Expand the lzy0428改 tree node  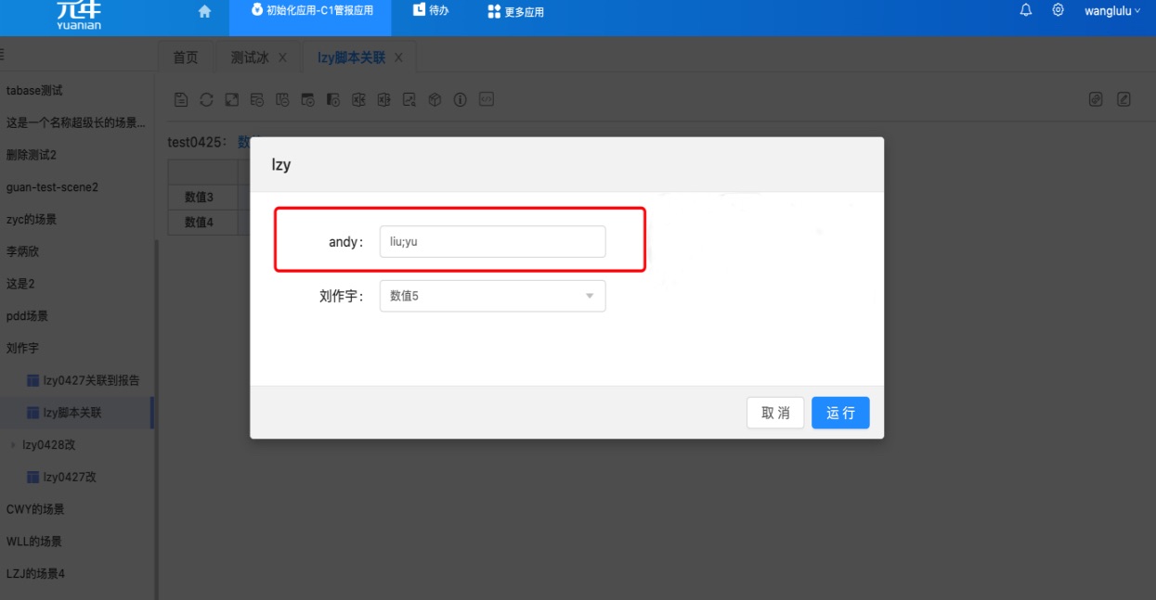pos(12,445)
